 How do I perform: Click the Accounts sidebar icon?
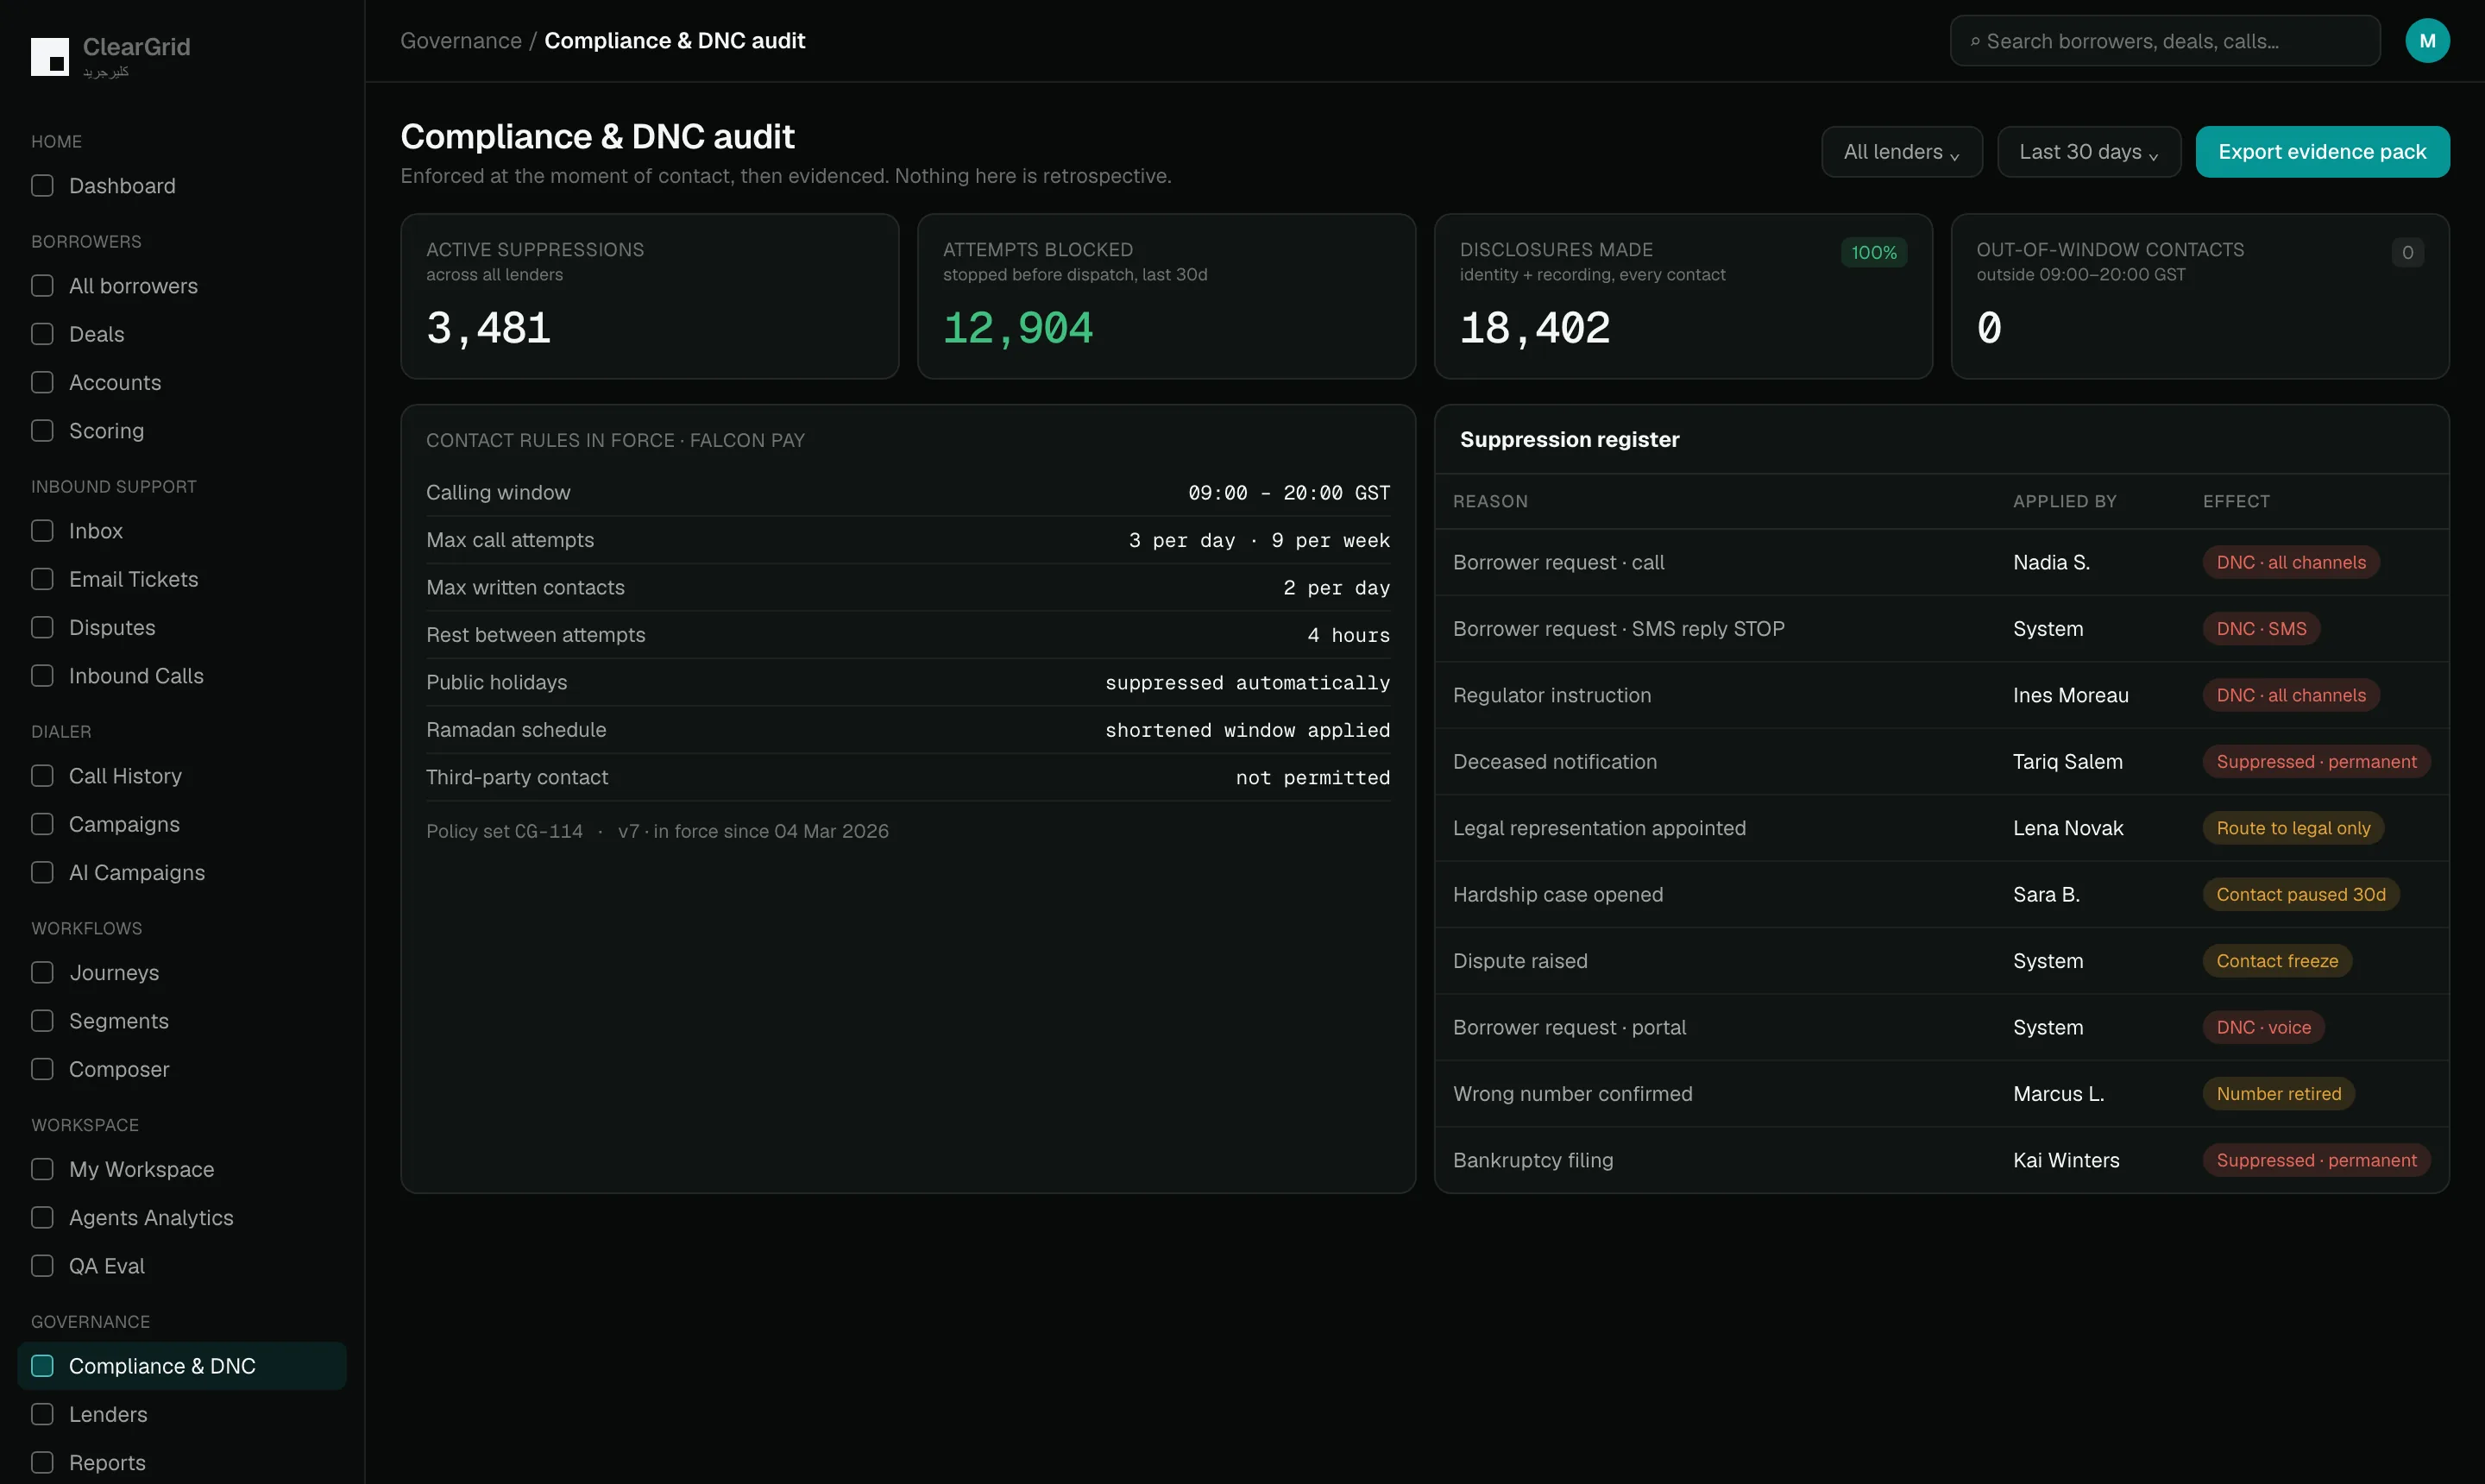tap(42, 383)
